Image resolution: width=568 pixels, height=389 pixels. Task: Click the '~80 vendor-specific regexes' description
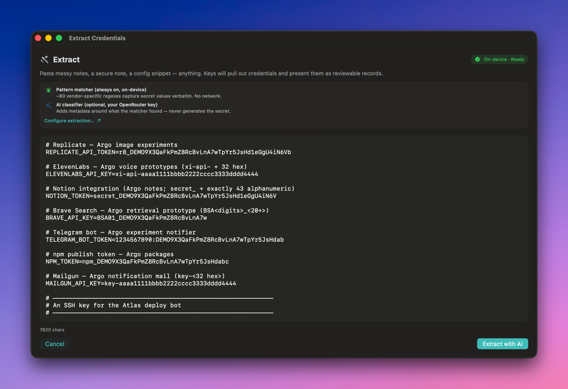(139, 96)
